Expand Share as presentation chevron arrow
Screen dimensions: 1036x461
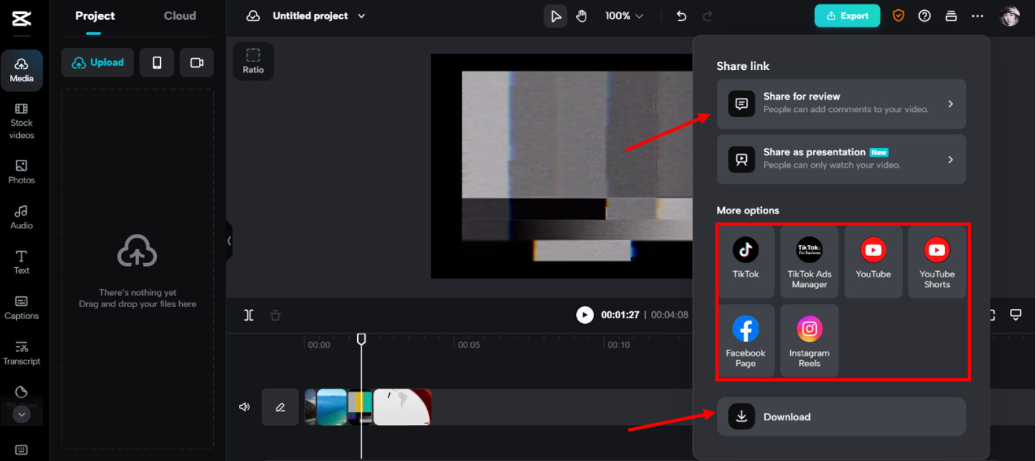pos(951,160)
